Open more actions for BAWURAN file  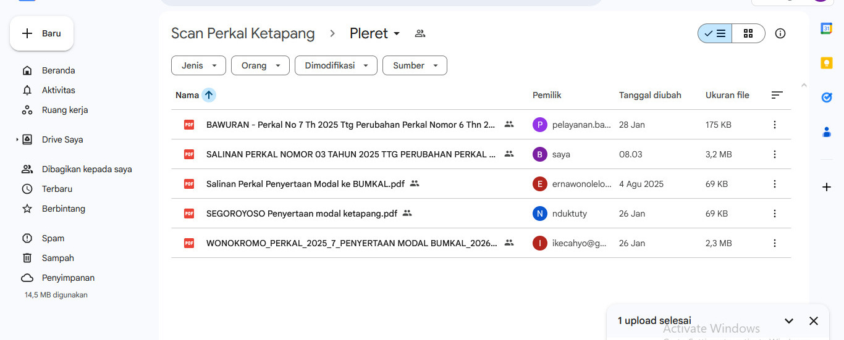pos(775,125)
